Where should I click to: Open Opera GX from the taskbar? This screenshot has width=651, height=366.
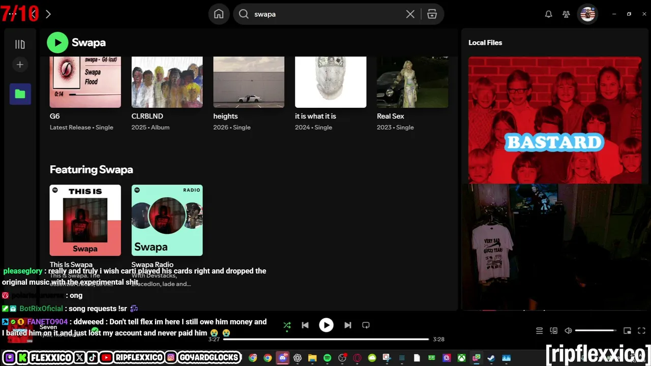click(357, 358)
